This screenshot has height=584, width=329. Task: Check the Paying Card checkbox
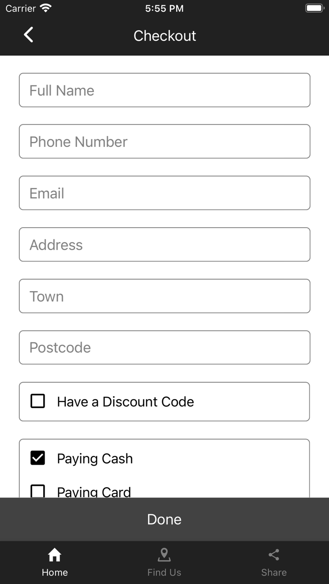tap(38, 491)
